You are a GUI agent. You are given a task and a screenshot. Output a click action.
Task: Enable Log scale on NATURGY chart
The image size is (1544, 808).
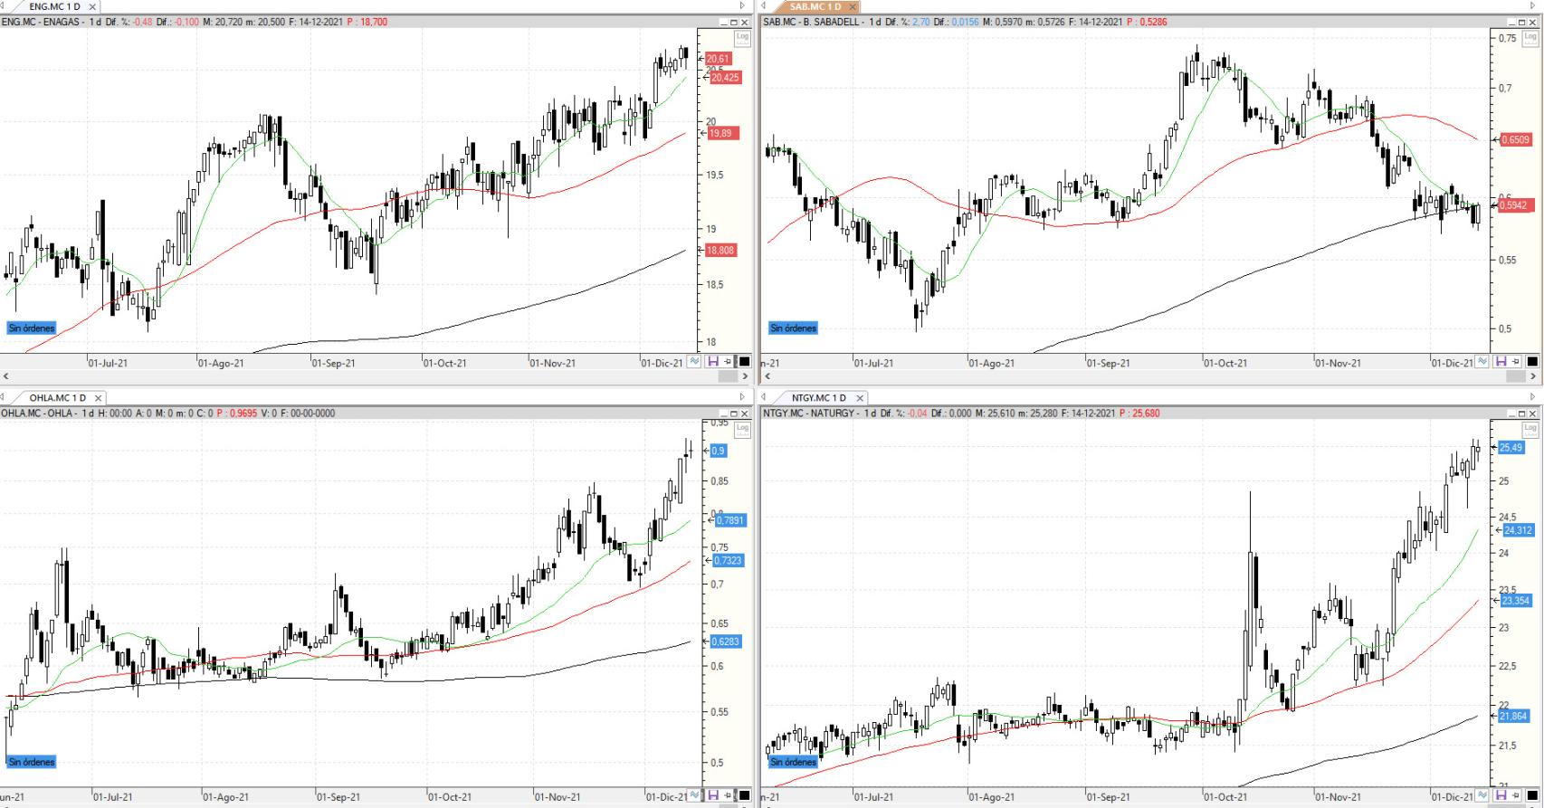tap(1530, 430)
